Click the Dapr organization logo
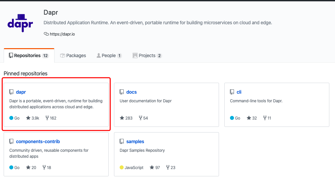335x183 pixels. point(20,23)
